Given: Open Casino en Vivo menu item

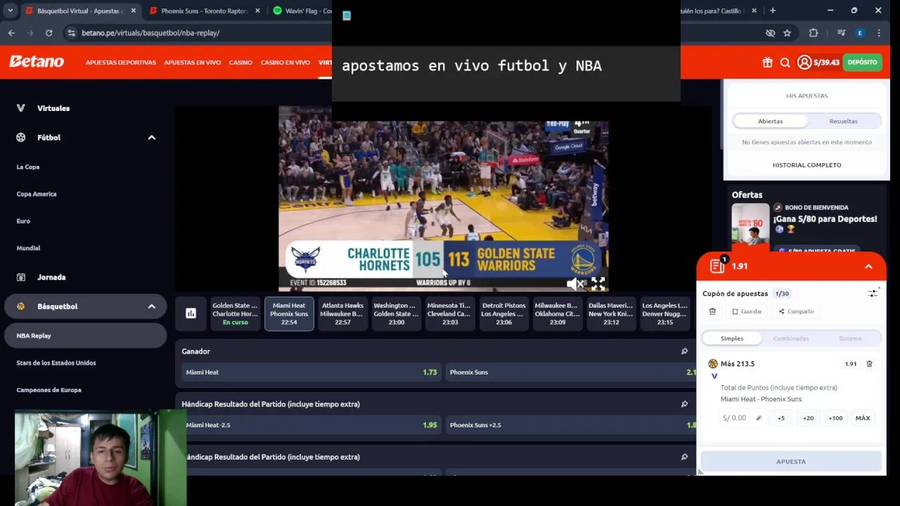Looking at the screenshot, I should point(285,63).
